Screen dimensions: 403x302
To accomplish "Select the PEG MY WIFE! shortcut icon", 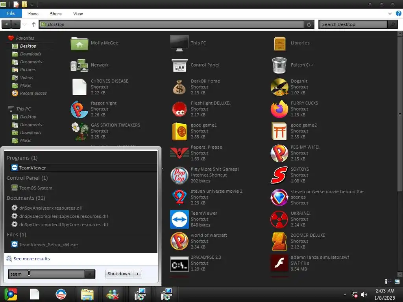I will point(279,153).
